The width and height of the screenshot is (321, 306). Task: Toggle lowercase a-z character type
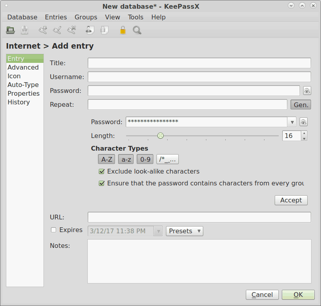click(126, 159)
